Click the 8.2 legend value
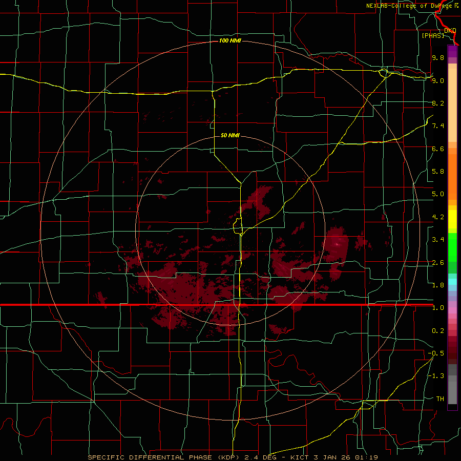This screenshot has width=461, height=461. 438,103
